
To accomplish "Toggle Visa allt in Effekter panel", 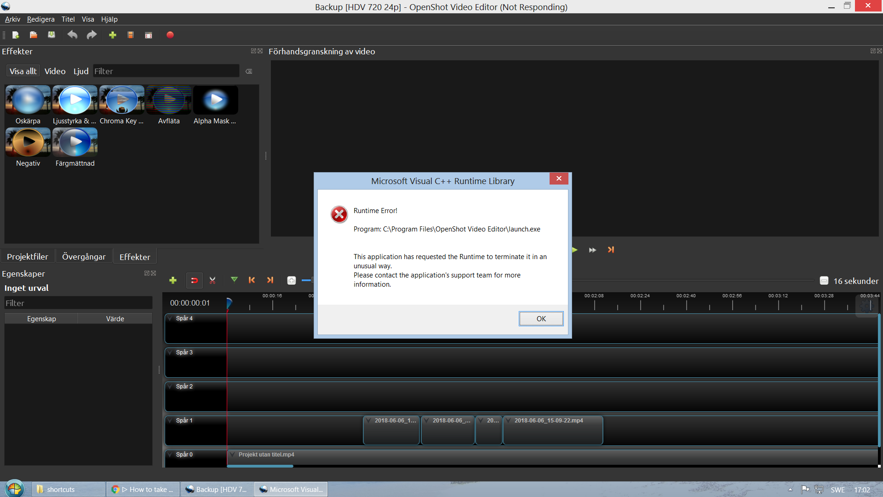I will [22, 71].
